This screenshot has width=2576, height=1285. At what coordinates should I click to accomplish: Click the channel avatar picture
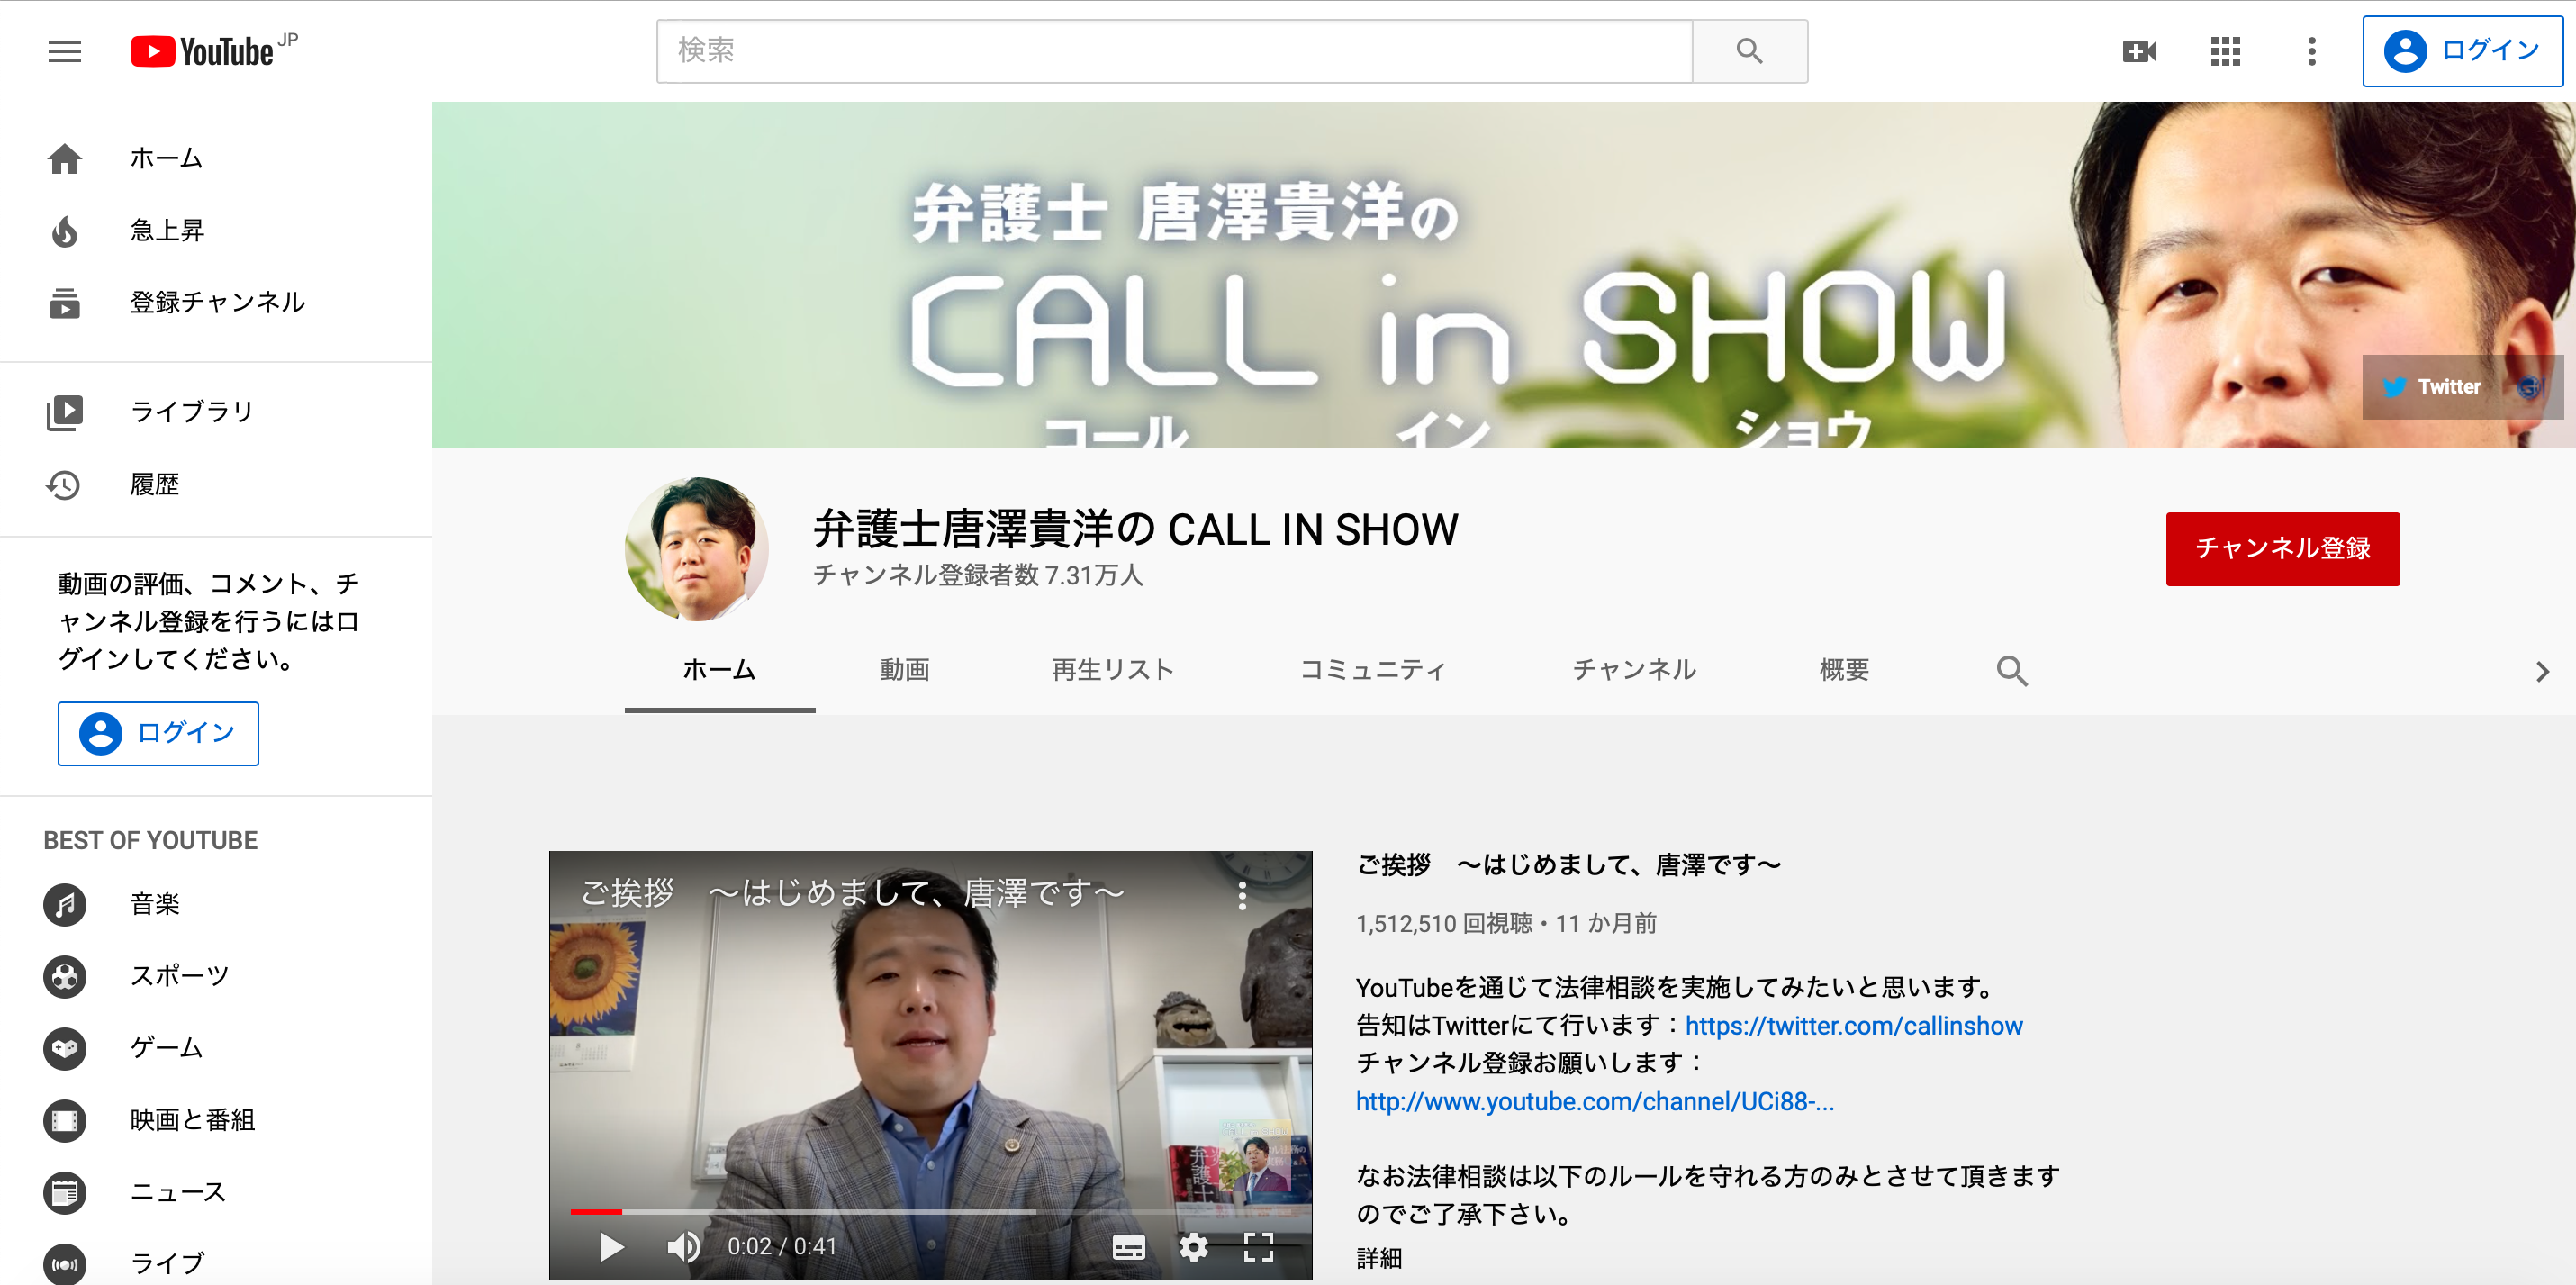(697, 548)
